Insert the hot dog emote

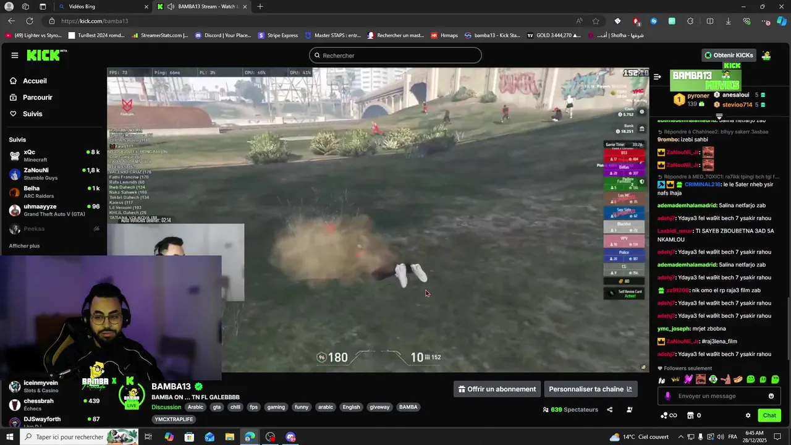[x=738, y=379]
